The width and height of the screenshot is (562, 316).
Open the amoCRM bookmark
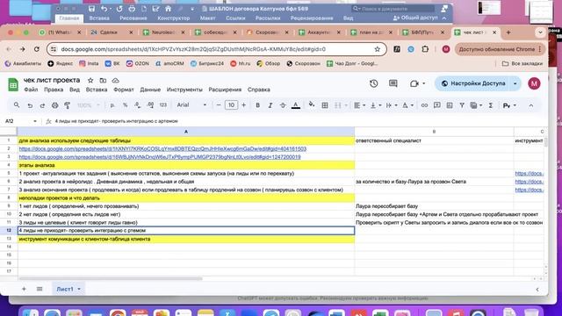(x=169, y=63)
